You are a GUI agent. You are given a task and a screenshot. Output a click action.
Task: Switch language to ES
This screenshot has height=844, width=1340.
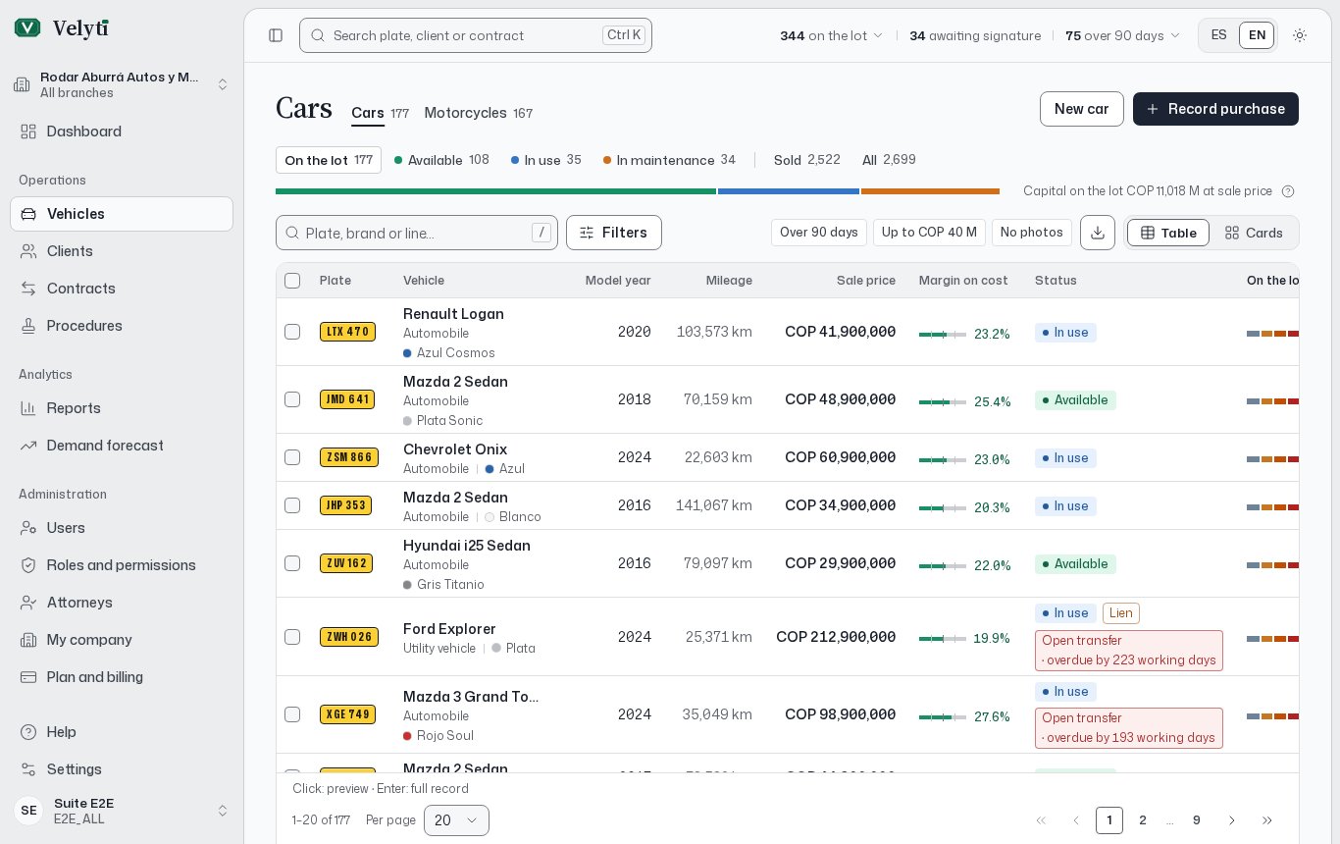coord(1219,35)
